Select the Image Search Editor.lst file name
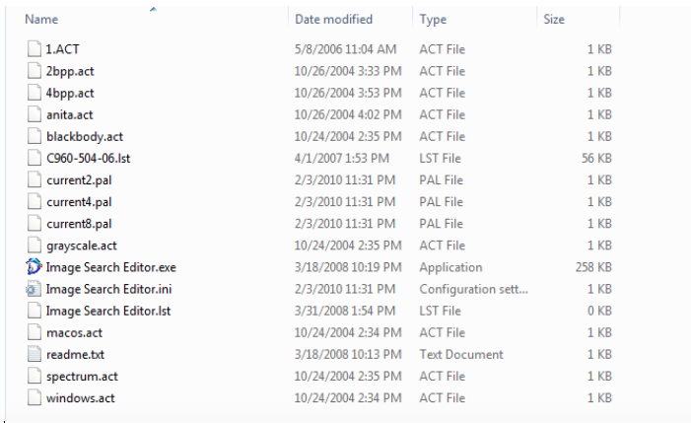The image size is (691, 423). coord(108,311)
